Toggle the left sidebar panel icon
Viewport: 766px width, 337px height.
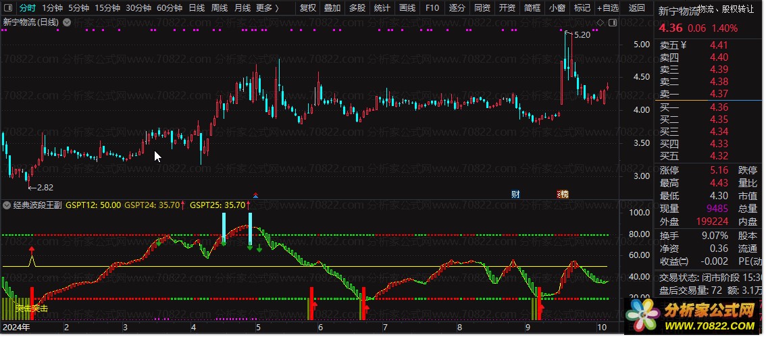coord(9,8)
